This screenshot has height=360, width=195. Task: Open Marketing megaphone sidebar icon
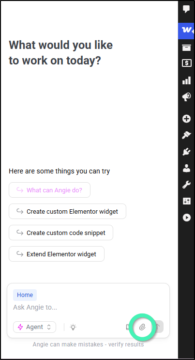coord(186,97)
